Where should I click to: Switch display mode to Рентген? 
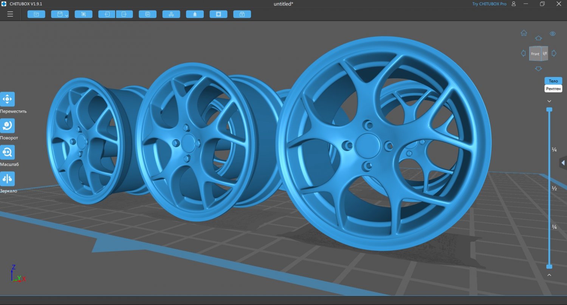tap(553, 88)
